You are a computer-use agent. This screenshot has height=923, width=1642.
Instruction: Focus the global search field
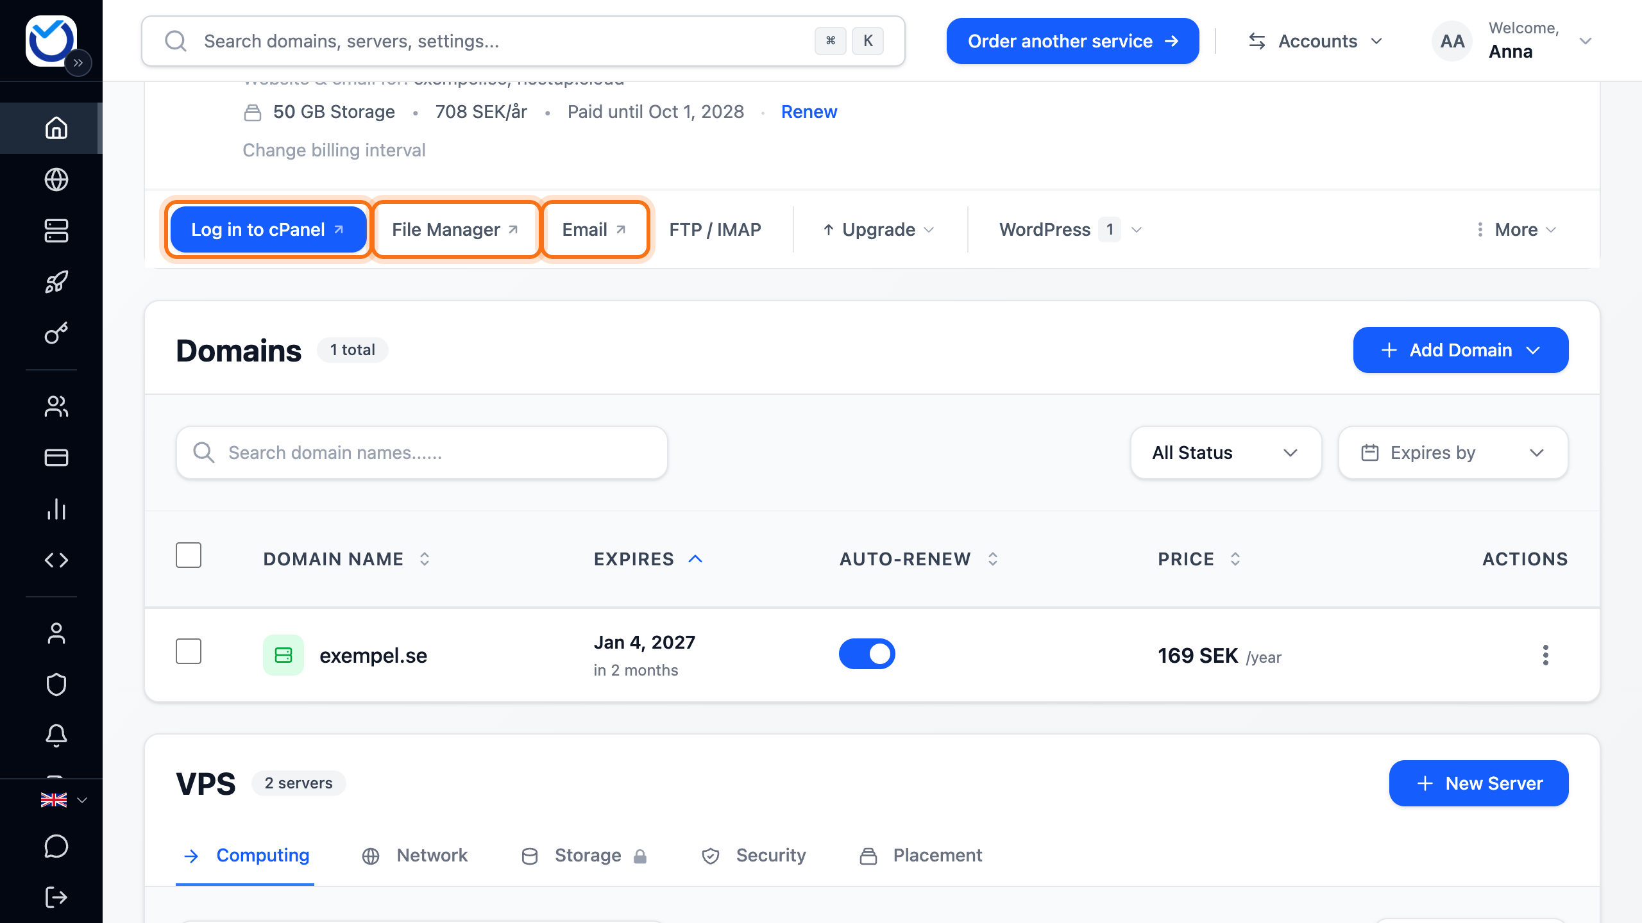pyautogui.click(x=523, y=41)
